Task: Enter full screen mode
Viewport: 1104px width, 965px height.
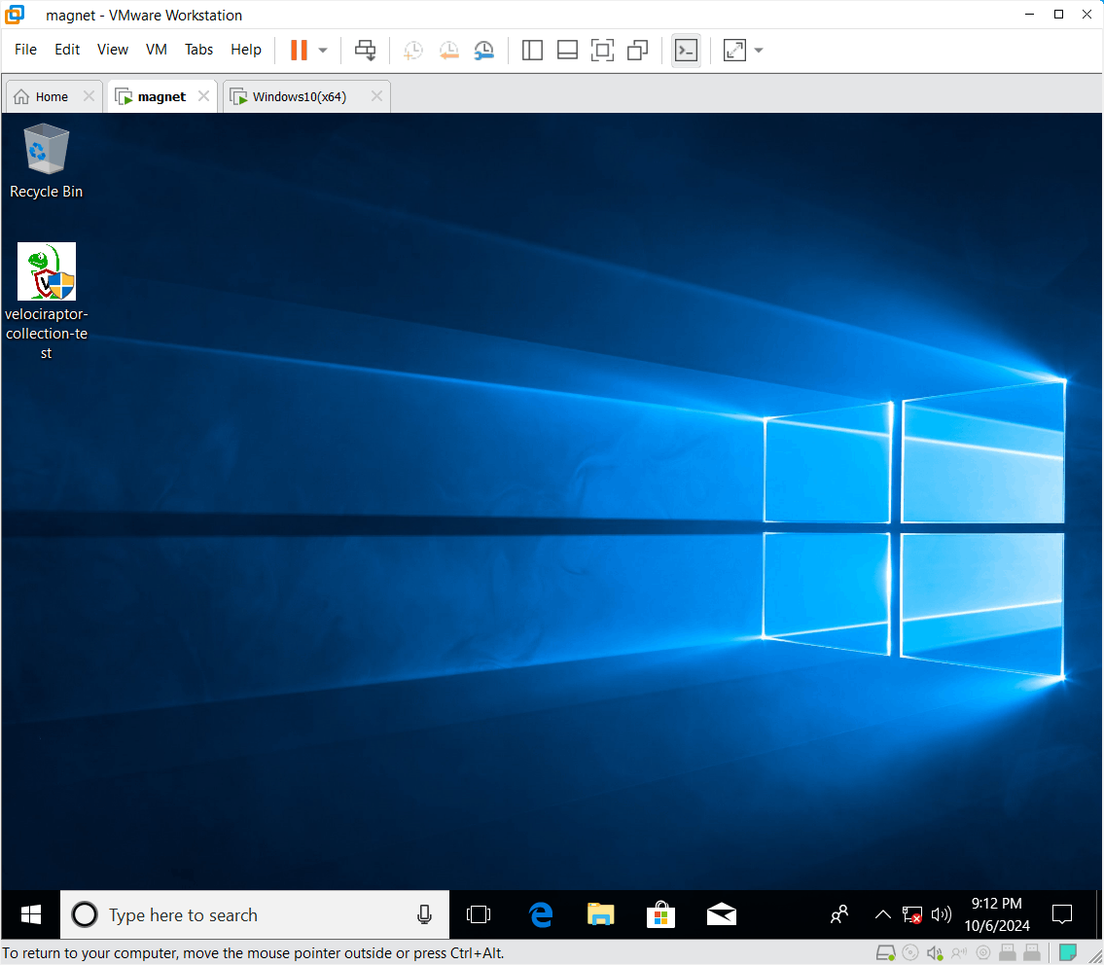Action: click(x=603, y=50)
